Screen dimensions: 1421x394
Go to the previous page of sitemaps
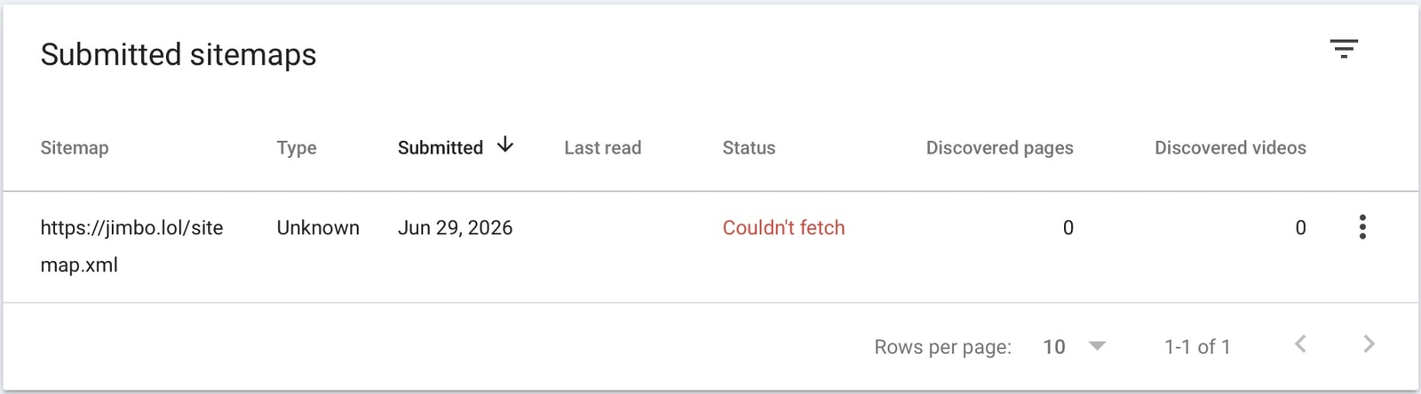1300,344
